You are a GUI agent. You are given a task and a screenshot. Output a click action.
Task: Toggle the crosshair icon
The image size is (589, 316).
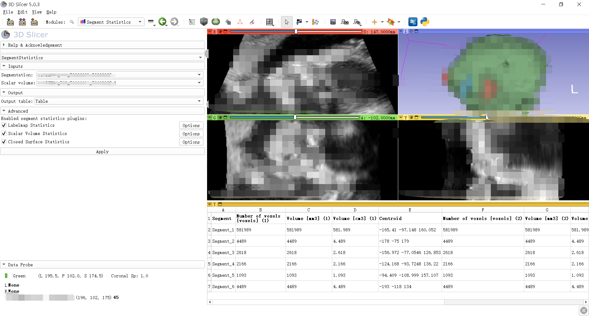374,22
